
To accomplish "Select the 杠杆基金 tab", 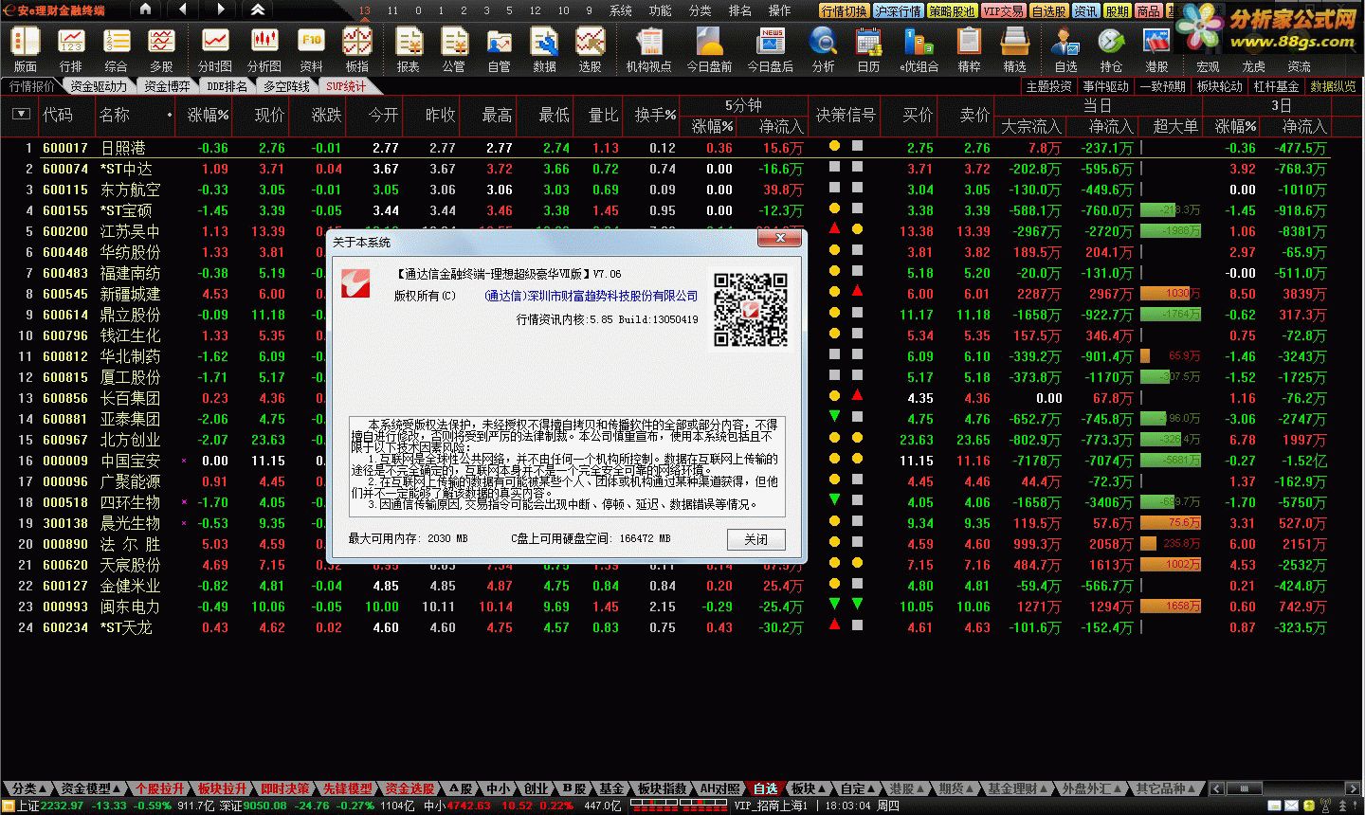I will click(1276, 86).
